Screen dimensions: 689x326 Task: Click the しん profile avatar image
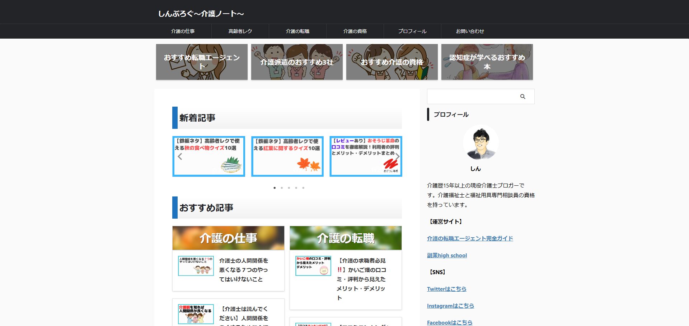pyautogui.click(x=481, y=143)
